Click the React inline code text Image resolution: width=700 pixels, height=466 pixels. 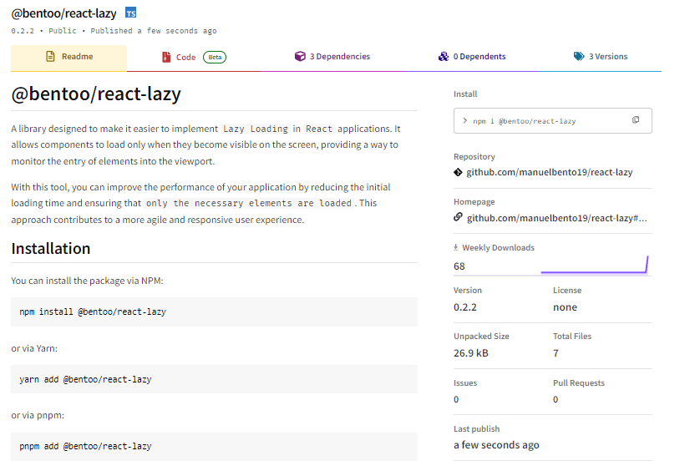tap(319, 129)
